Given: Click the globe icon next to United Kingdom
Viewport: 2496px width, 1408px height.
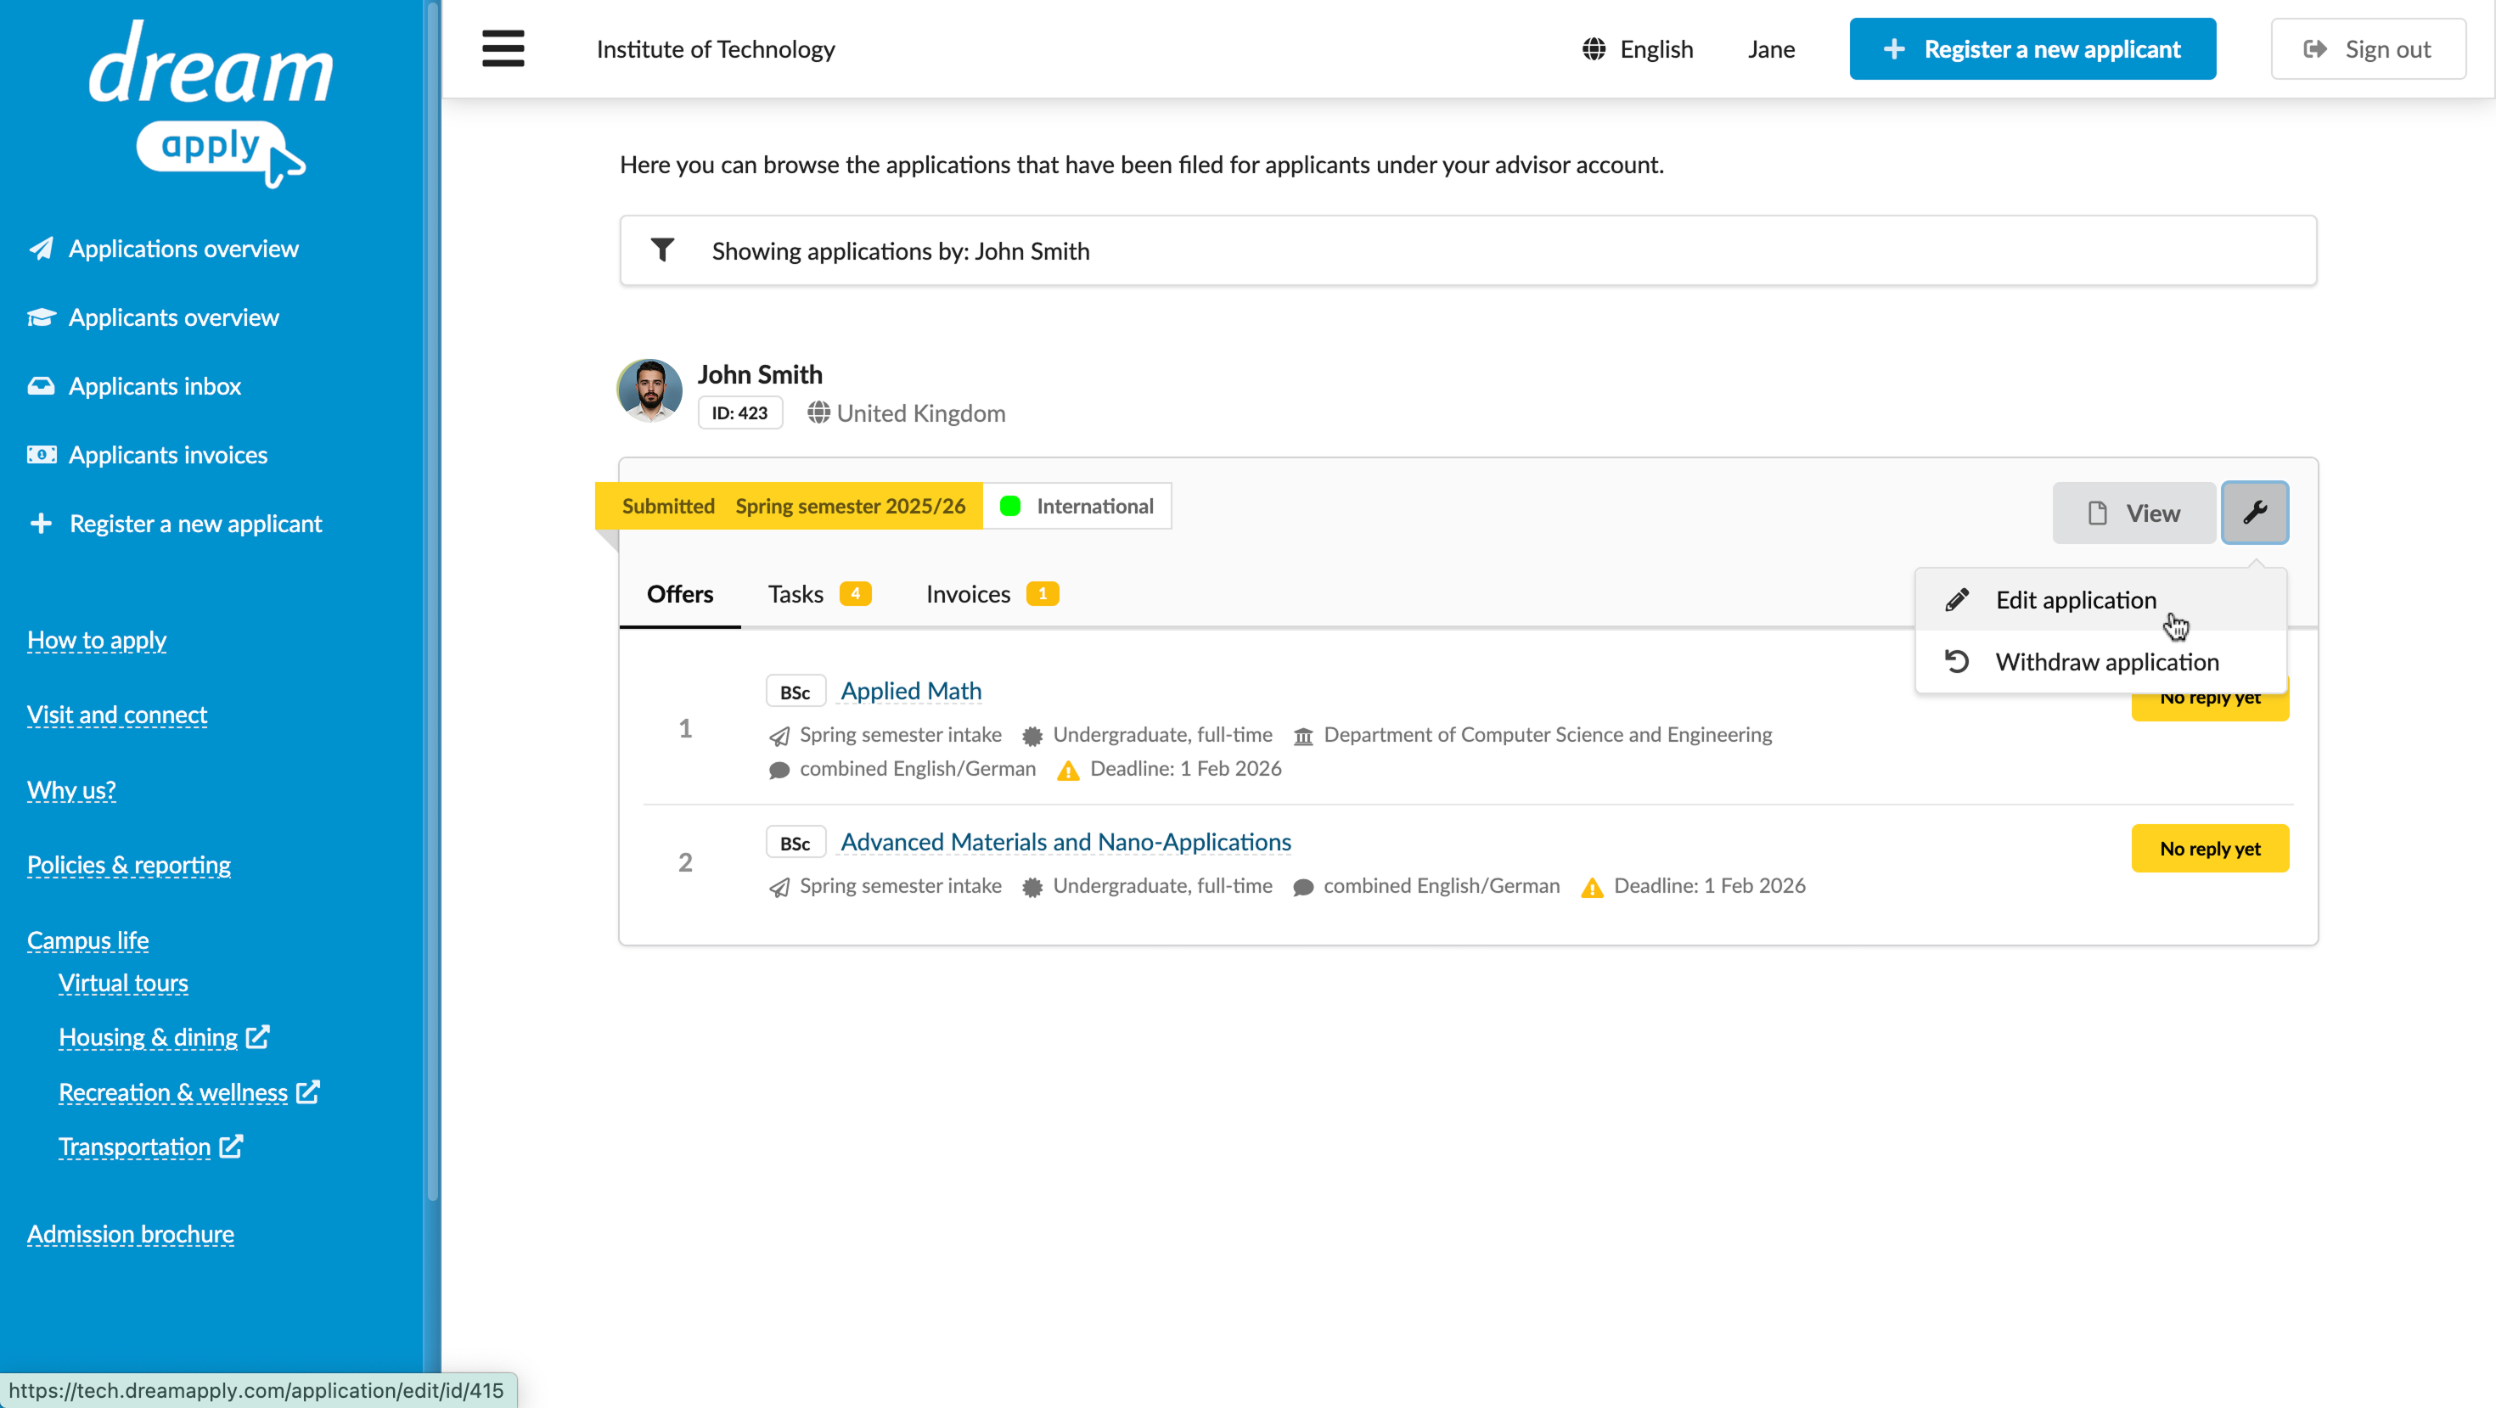Looking at the screenshot, I should 818,413.
